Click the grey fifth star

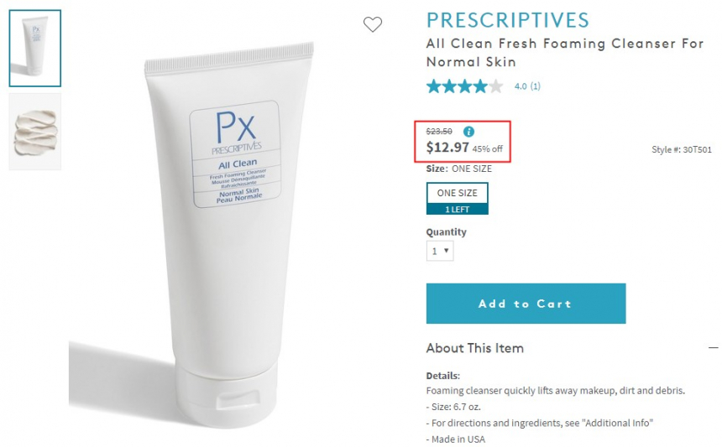[x=495, y=86]
